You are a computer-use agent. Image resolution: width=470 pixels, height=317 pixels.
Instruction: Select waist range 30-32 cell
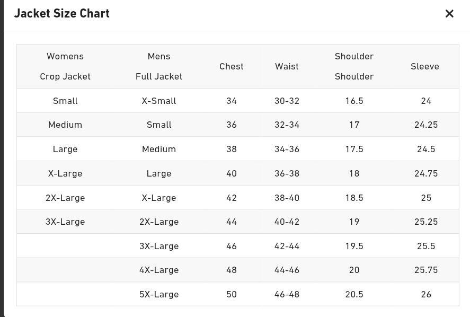pyautogui.click(x=287, y=101)
